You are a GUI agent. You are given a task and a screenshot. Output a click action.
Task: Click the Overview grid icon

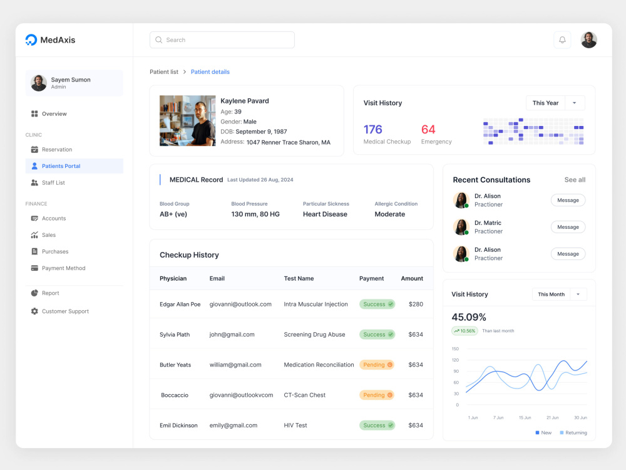point(34,114)
